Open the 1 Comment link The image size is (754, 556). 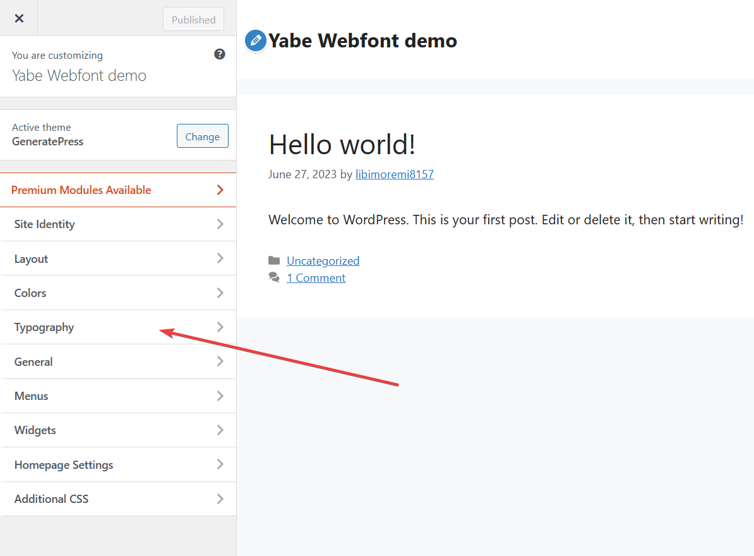pos(316,278)
